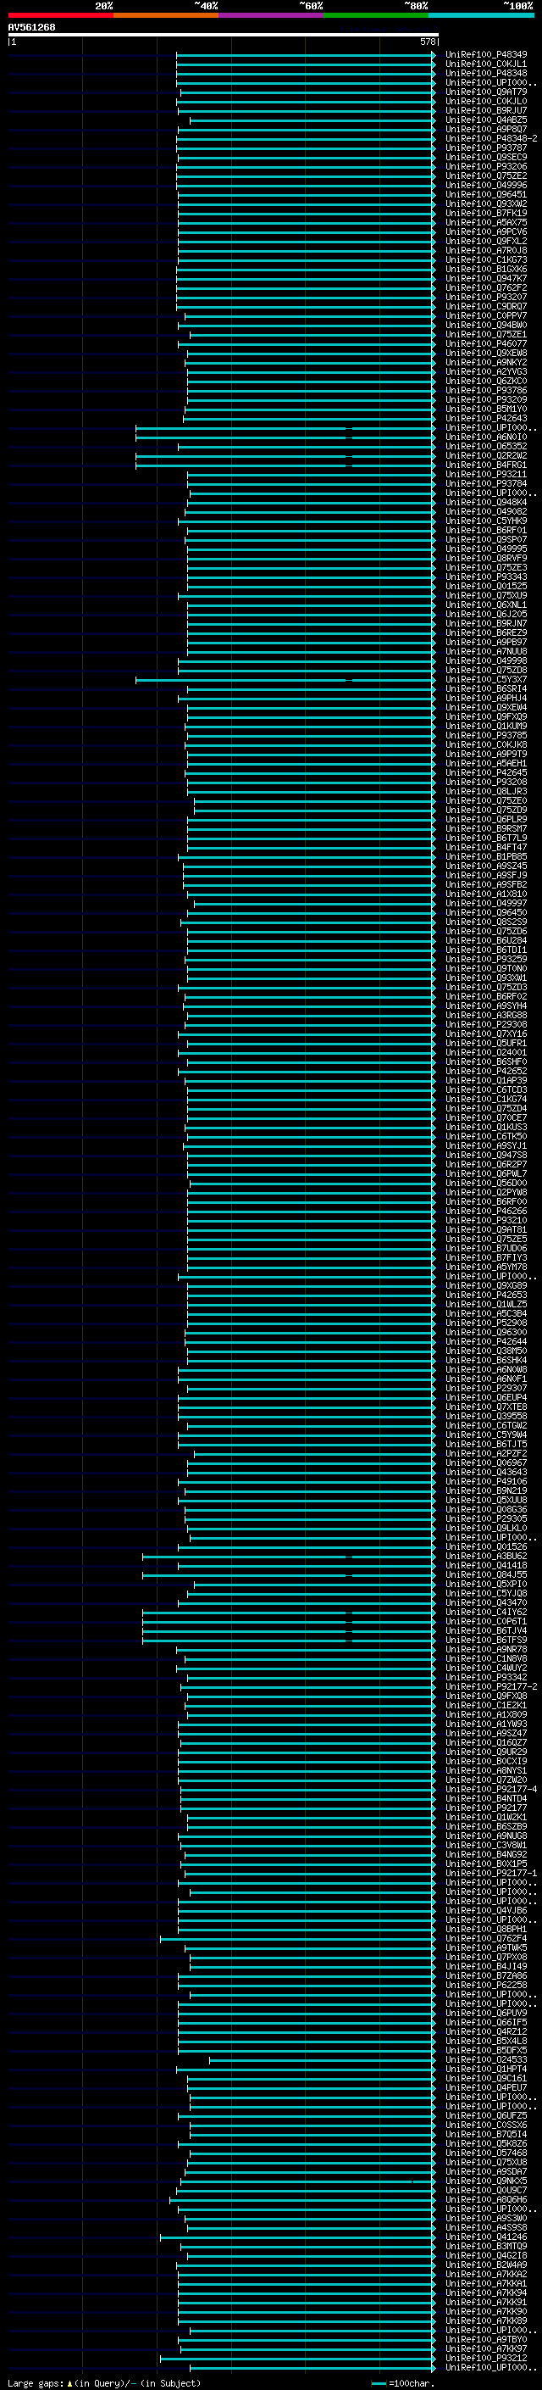Click the white query length bar

(x=224, y=36)
